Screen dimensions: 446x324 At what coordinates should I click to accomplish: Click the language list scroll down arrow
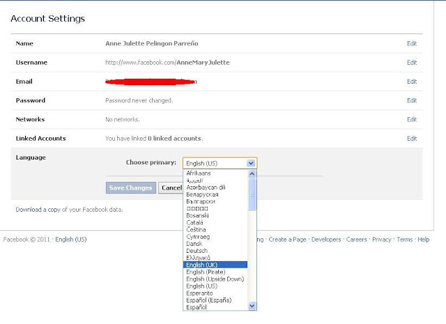click(x=252, y=306)
